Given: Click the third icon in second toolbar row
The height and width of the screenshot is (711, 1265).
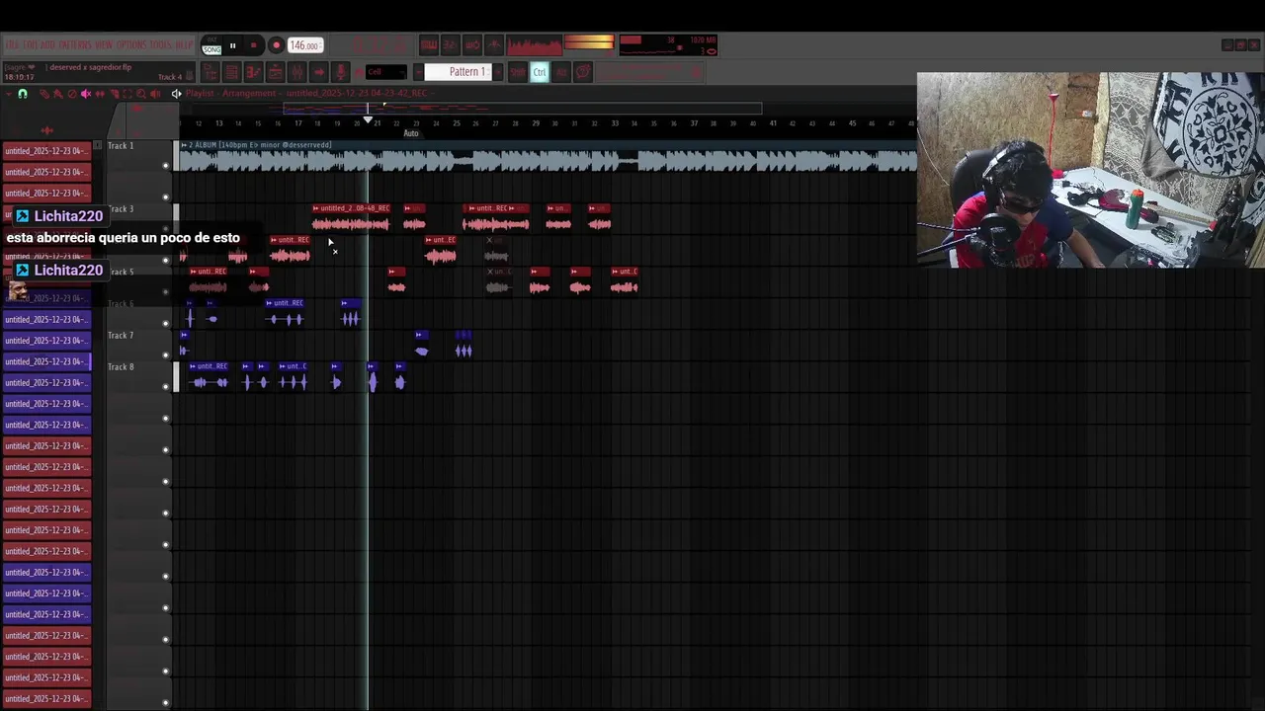Looking at the screenshot, I should coord(253,72).
